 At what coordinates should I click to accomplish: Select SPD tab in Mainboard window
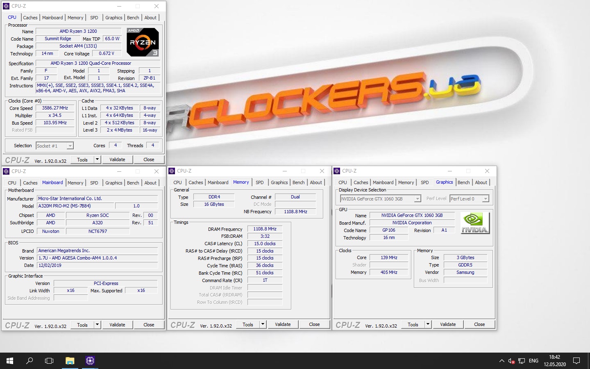pos(94,183)
